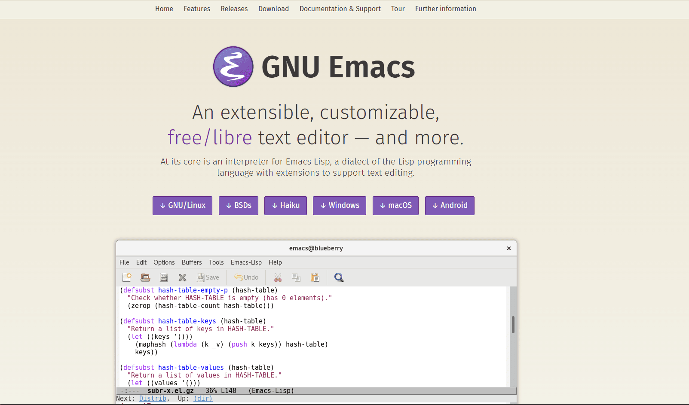Click the scissors cut icon
Viewport: 689px width, 405px height.
(x=278, y=277)
